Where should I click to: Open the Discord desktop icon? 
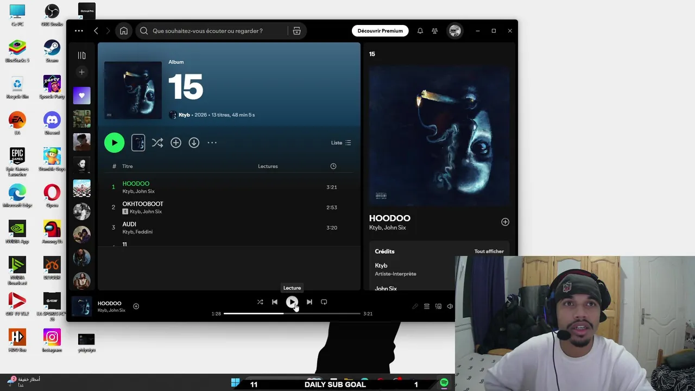pyautogui.click(x=52, y=123)
